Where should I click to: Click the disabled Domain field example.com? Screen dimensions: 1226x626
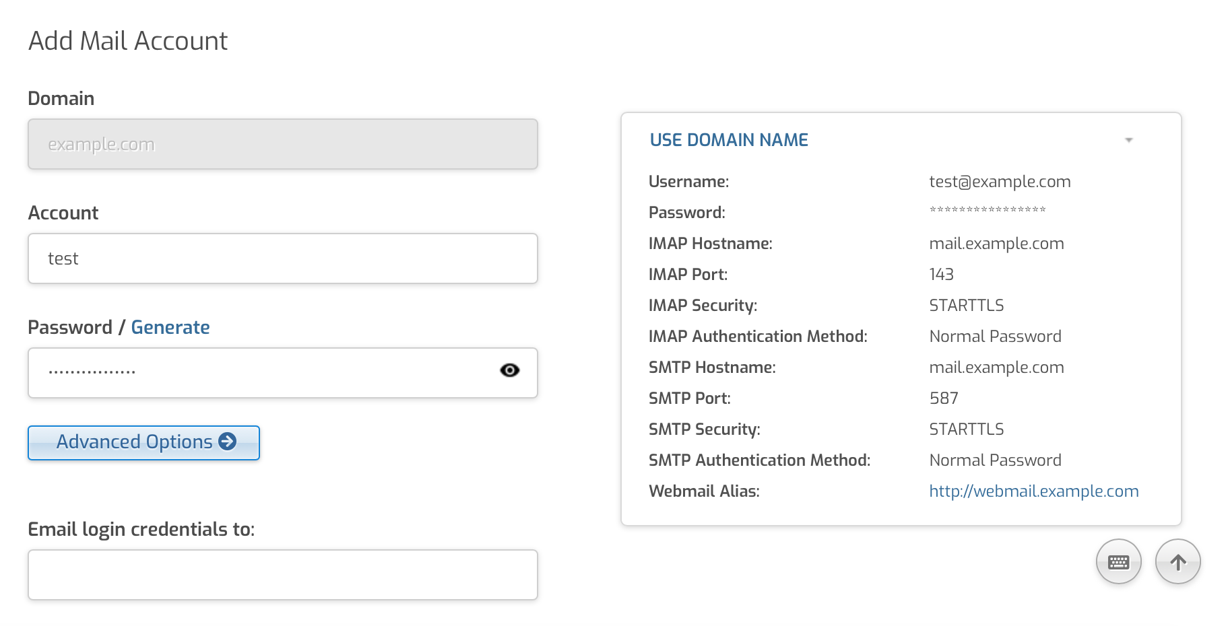pos(283,144)
